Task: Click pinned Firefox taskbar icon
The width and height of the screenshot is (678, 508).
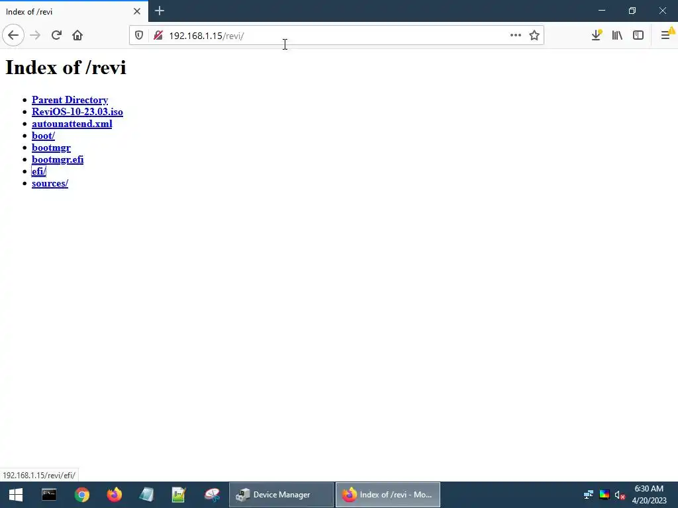Action: 115,495
